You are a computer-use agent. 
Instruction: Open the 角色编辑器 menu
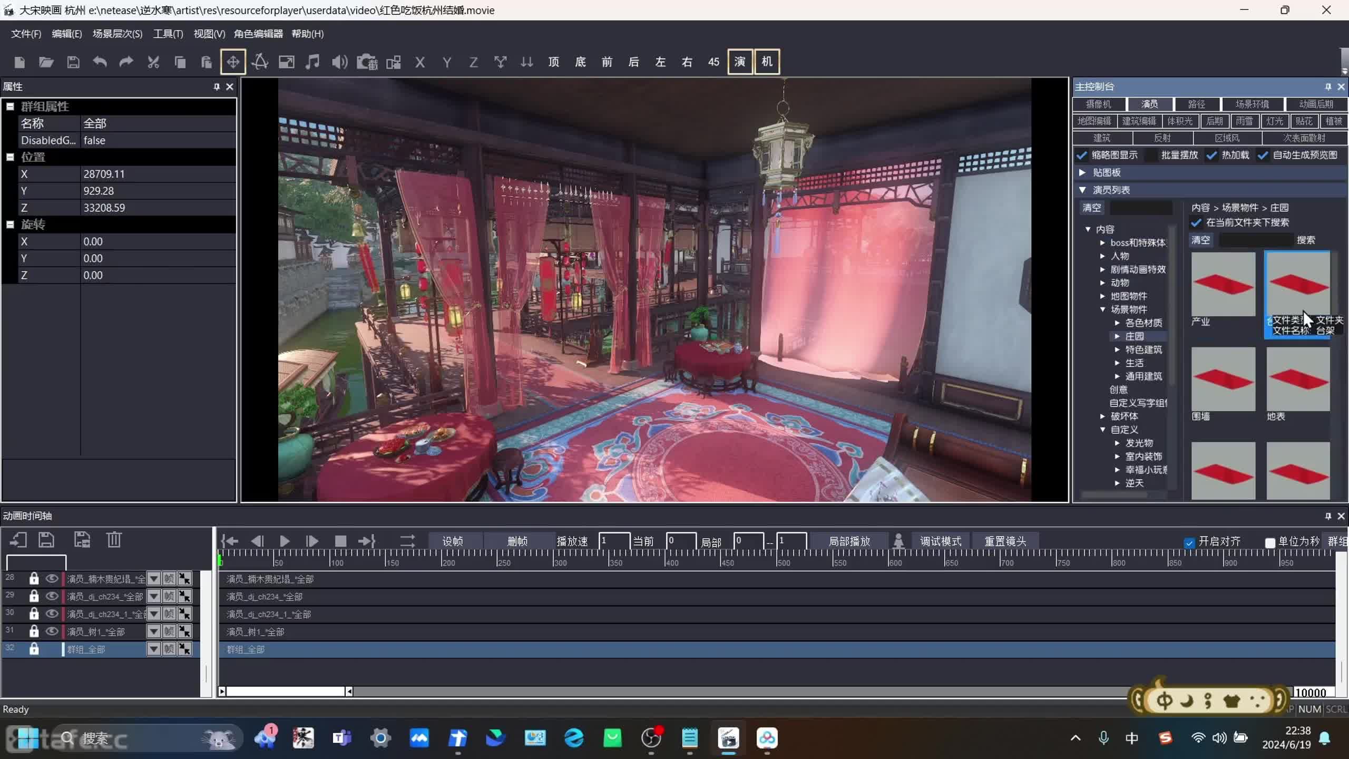(x=258, y=34)
